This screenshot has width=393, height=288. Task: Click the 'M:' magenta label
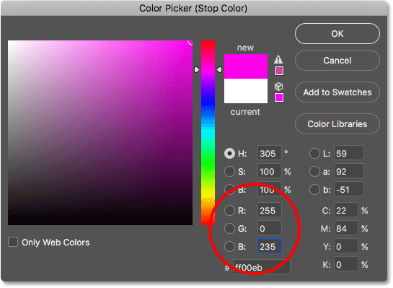pos(326,229)
